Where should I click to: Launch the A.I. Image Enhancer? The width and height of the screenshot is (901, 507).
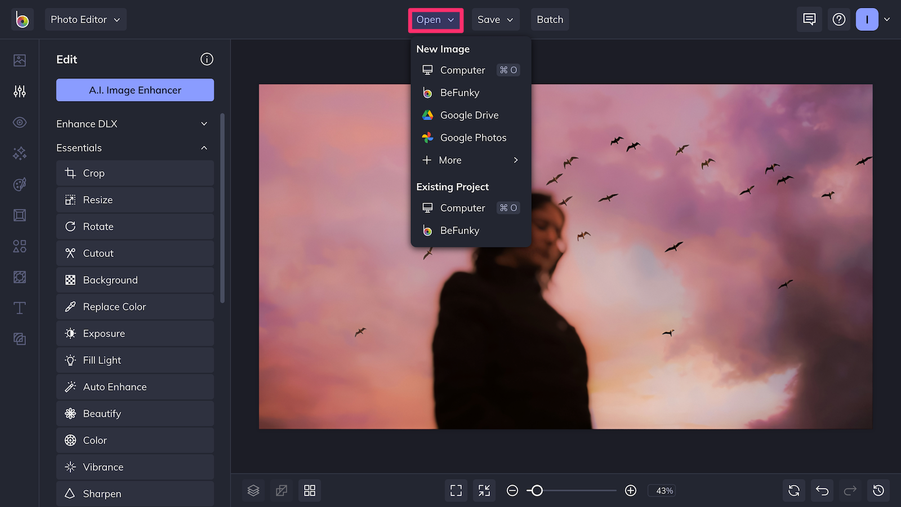point(135,90)
